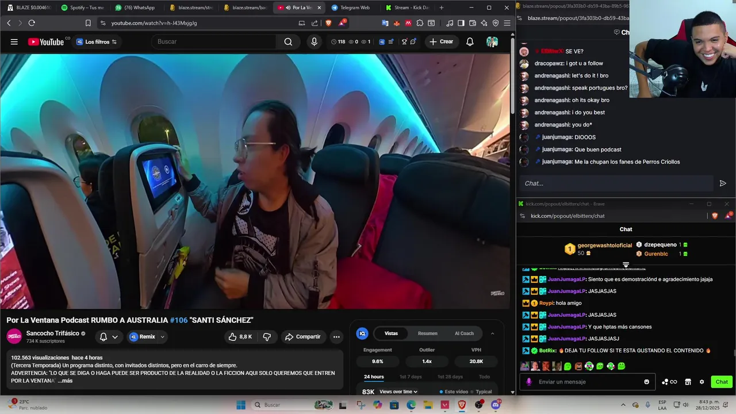Viewport: 736px width, 414px height.
Task: Close the Por La Ventana YouTube tab
Action: (319, 7)
